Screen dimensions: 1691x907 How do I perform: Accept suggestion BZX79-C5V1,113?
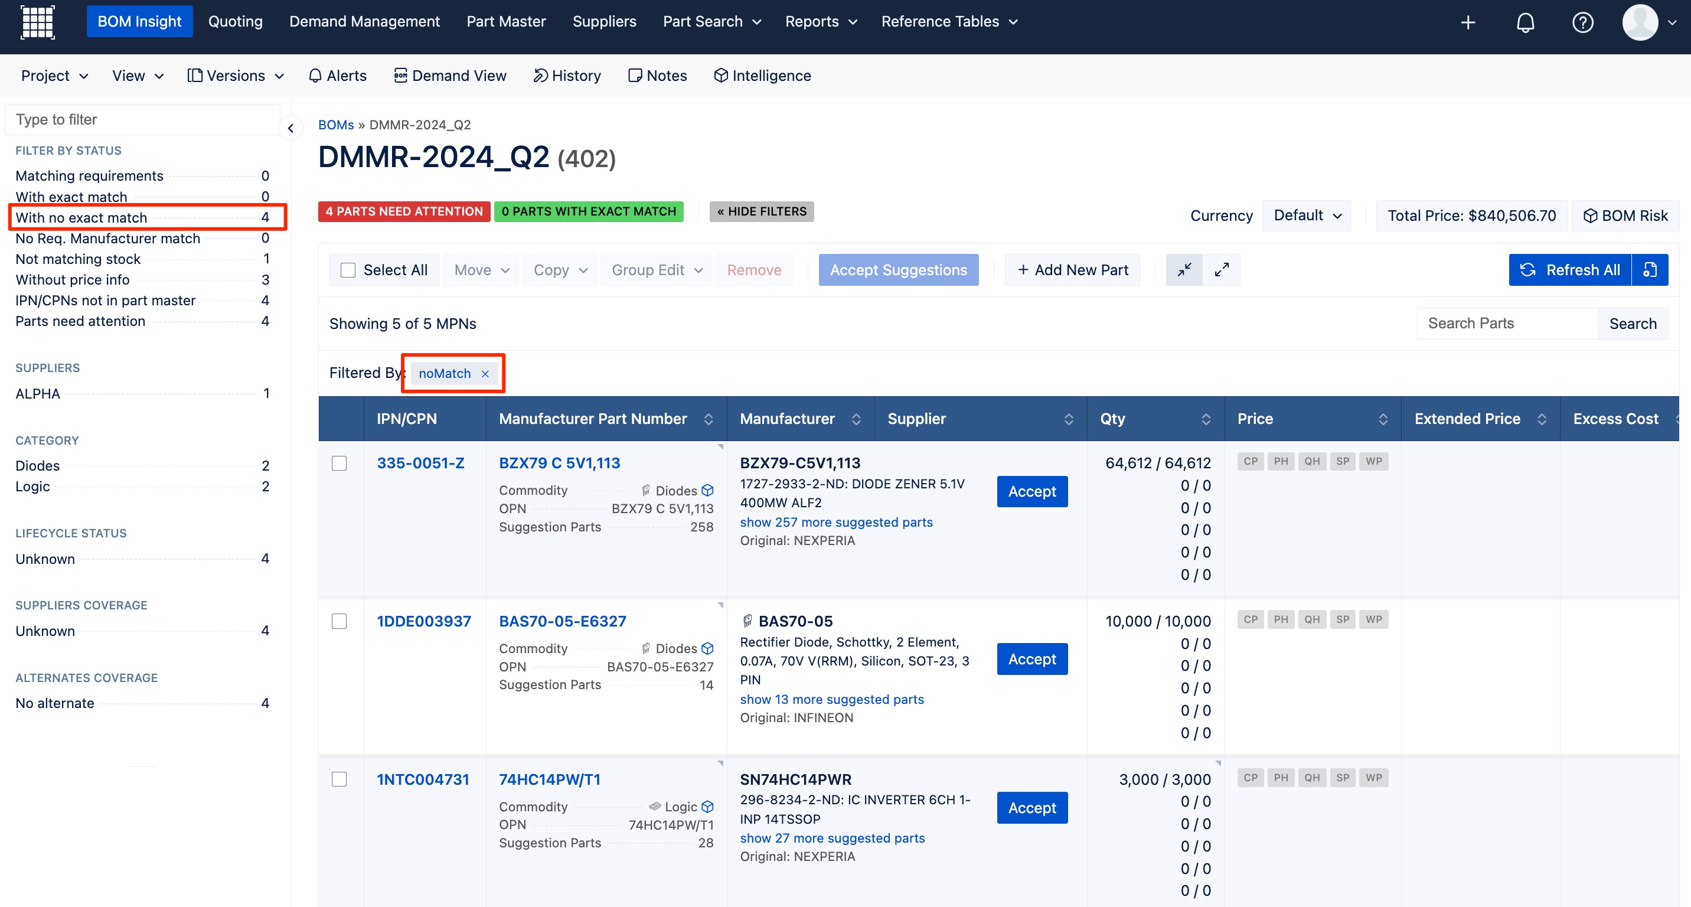[x=1032, y=491]
